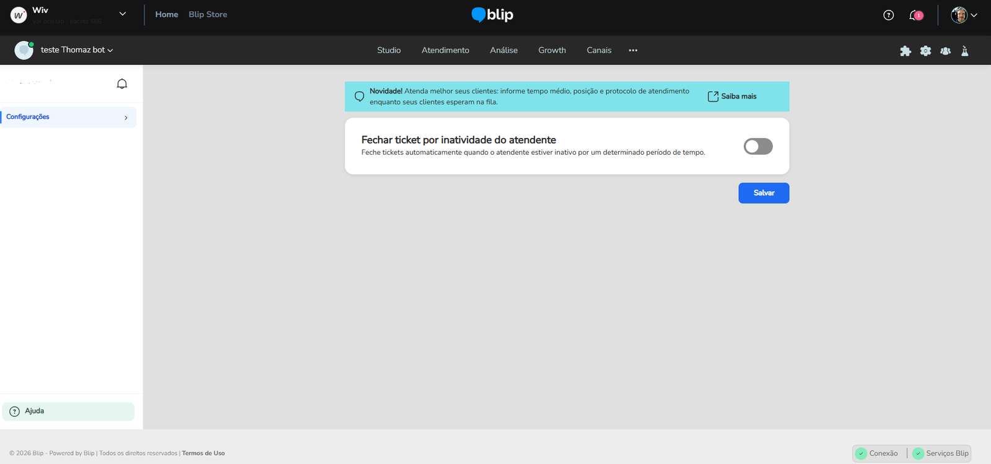Viewport: 991px width, 464px height.
Task: Click the user profile avatar
Action: pos(959,15)
